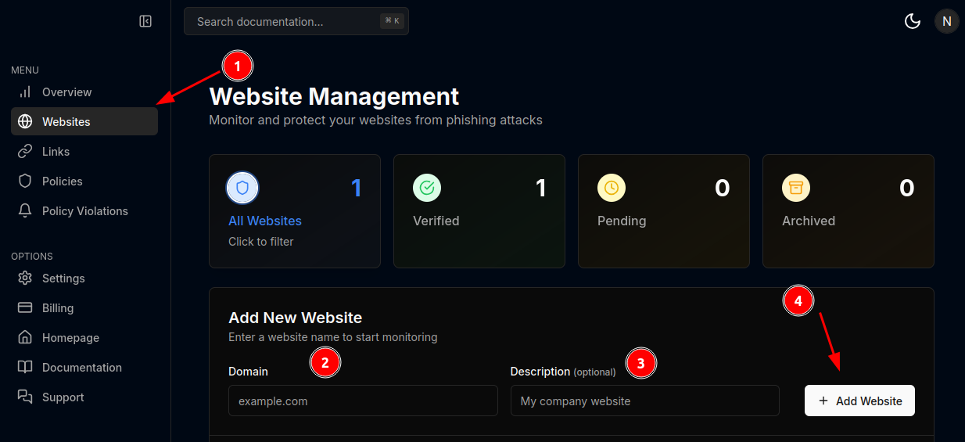Viewport: 965px width, 442px height.
Task: Open Policy Violations page
Action: (84, 211)
